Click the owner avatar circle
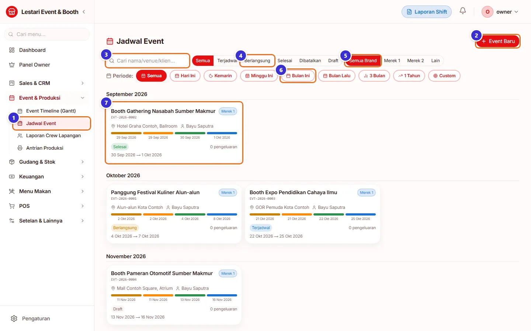531x331 pixels. [487, 12]
